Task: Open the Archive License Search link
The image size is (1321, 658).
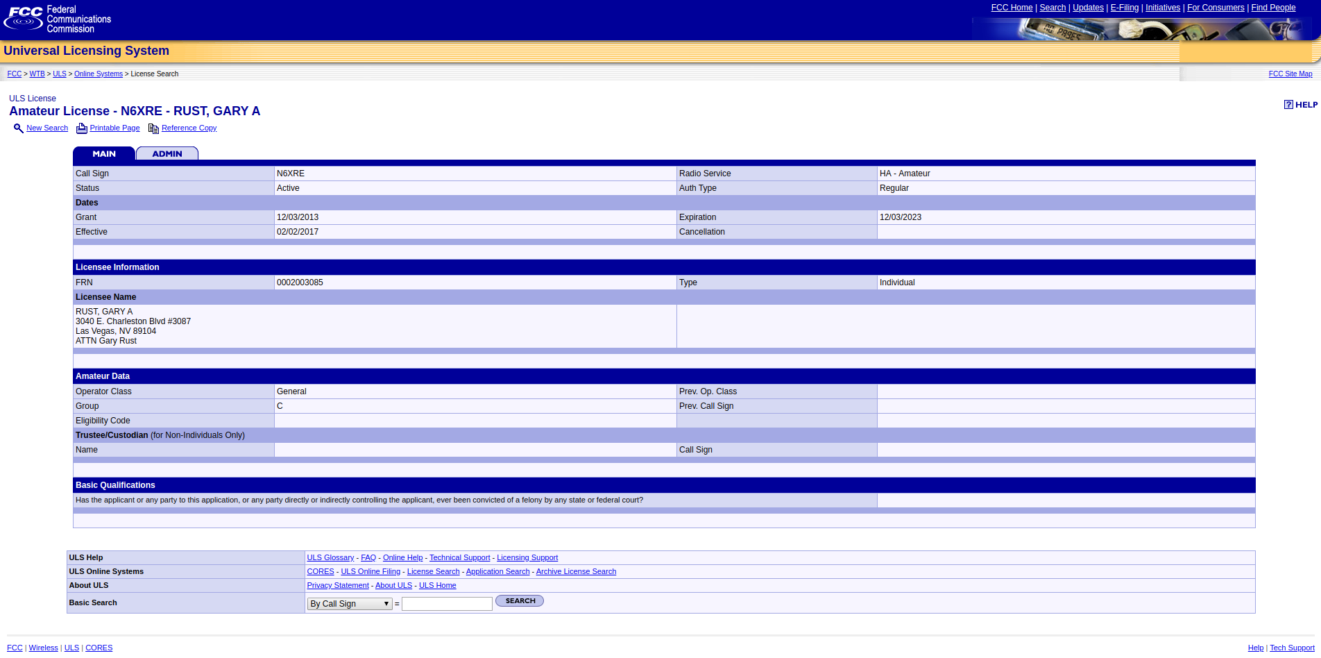Action: (576, 572)
